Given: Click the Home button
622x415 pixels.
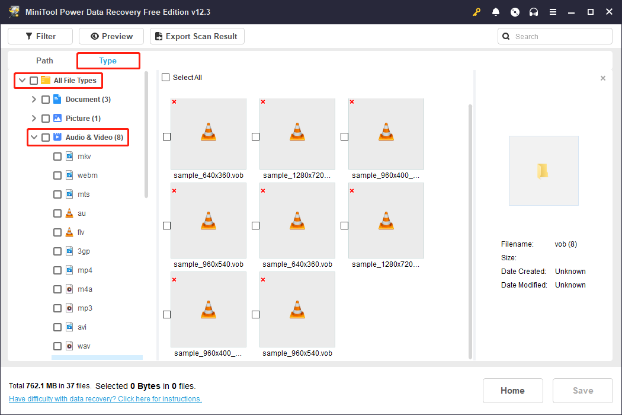Looking at the screenshot, I should click(x=512, y=390).
